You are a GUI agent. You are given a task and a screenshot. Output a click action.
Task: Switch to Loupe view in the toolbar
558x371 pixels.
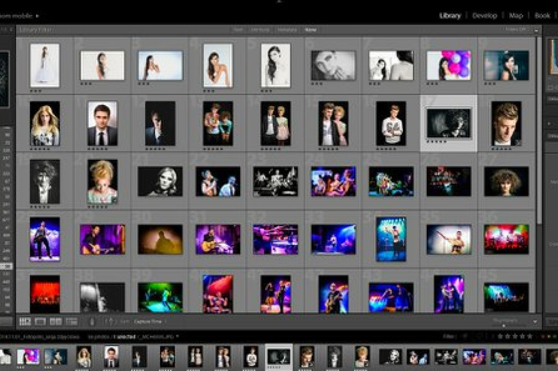pos(40,321)
